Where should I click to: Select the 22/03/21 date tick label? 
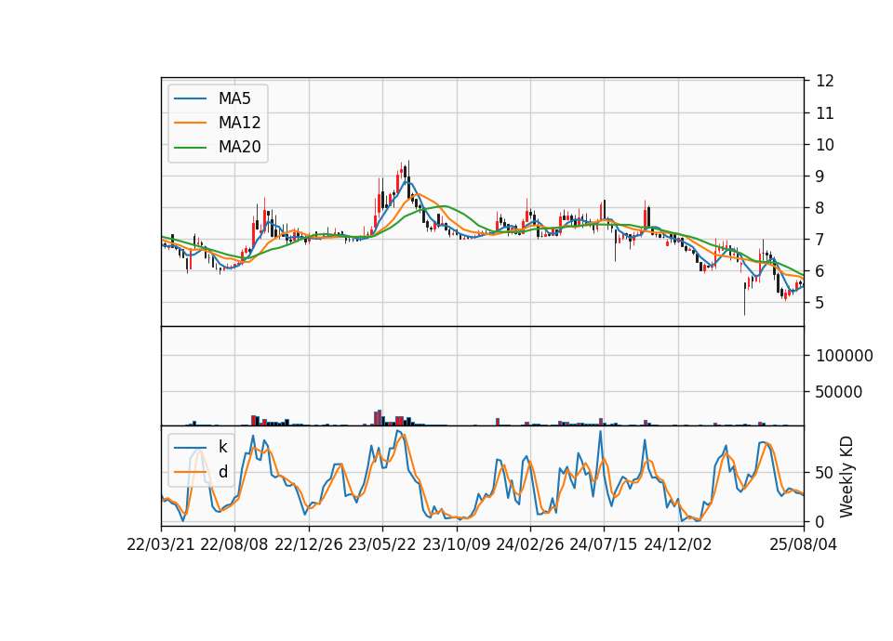161,545
